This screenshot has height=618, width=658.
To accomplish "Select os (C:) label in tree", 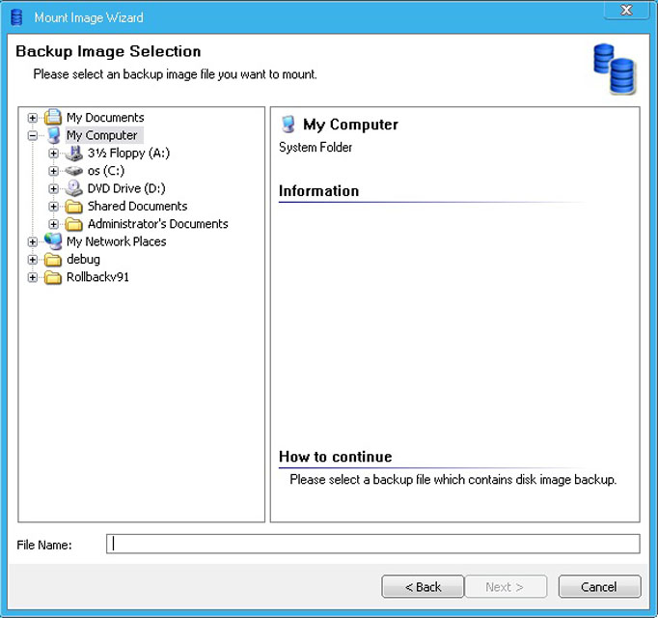I will pyautogui.click(x=106, y=171).
